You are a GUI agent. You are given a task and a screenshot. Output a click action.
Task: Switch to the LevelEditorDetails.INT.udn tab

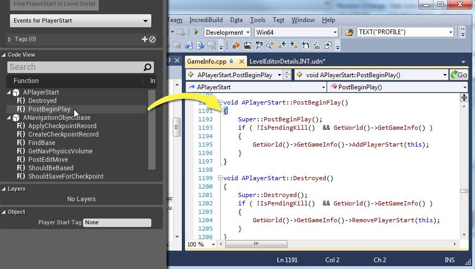click(287, 61)
